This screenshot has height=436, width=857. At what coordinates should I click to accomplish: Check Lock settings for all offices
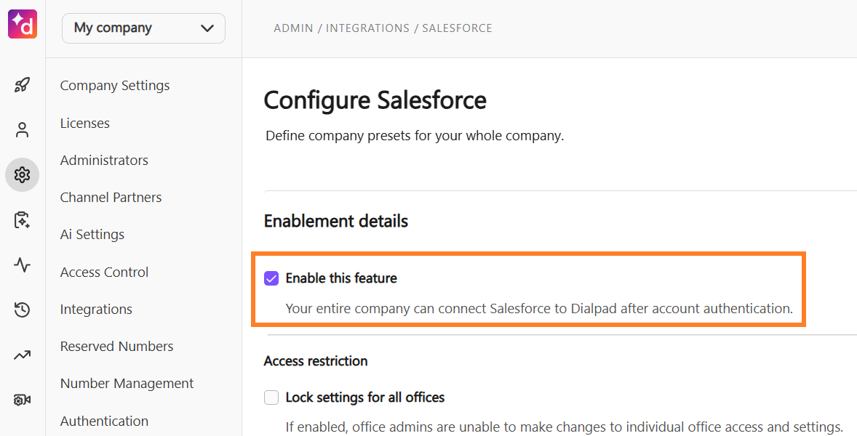click(x=271, y=397)
